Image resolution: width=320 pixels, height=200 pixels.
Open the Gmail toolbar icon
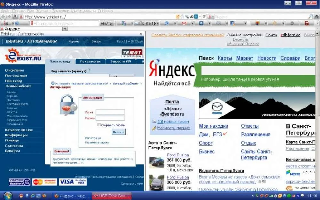pos(184,23)
